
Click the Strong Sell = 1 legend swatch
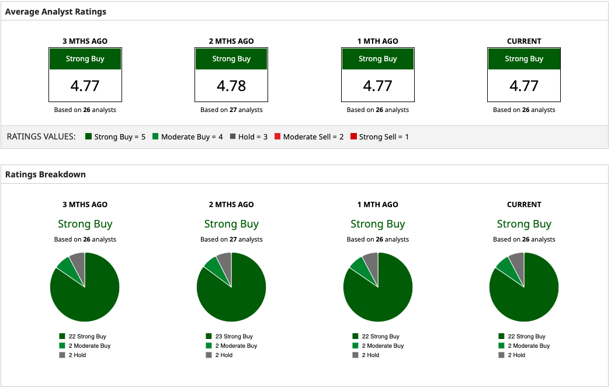(x=353, y=136)
